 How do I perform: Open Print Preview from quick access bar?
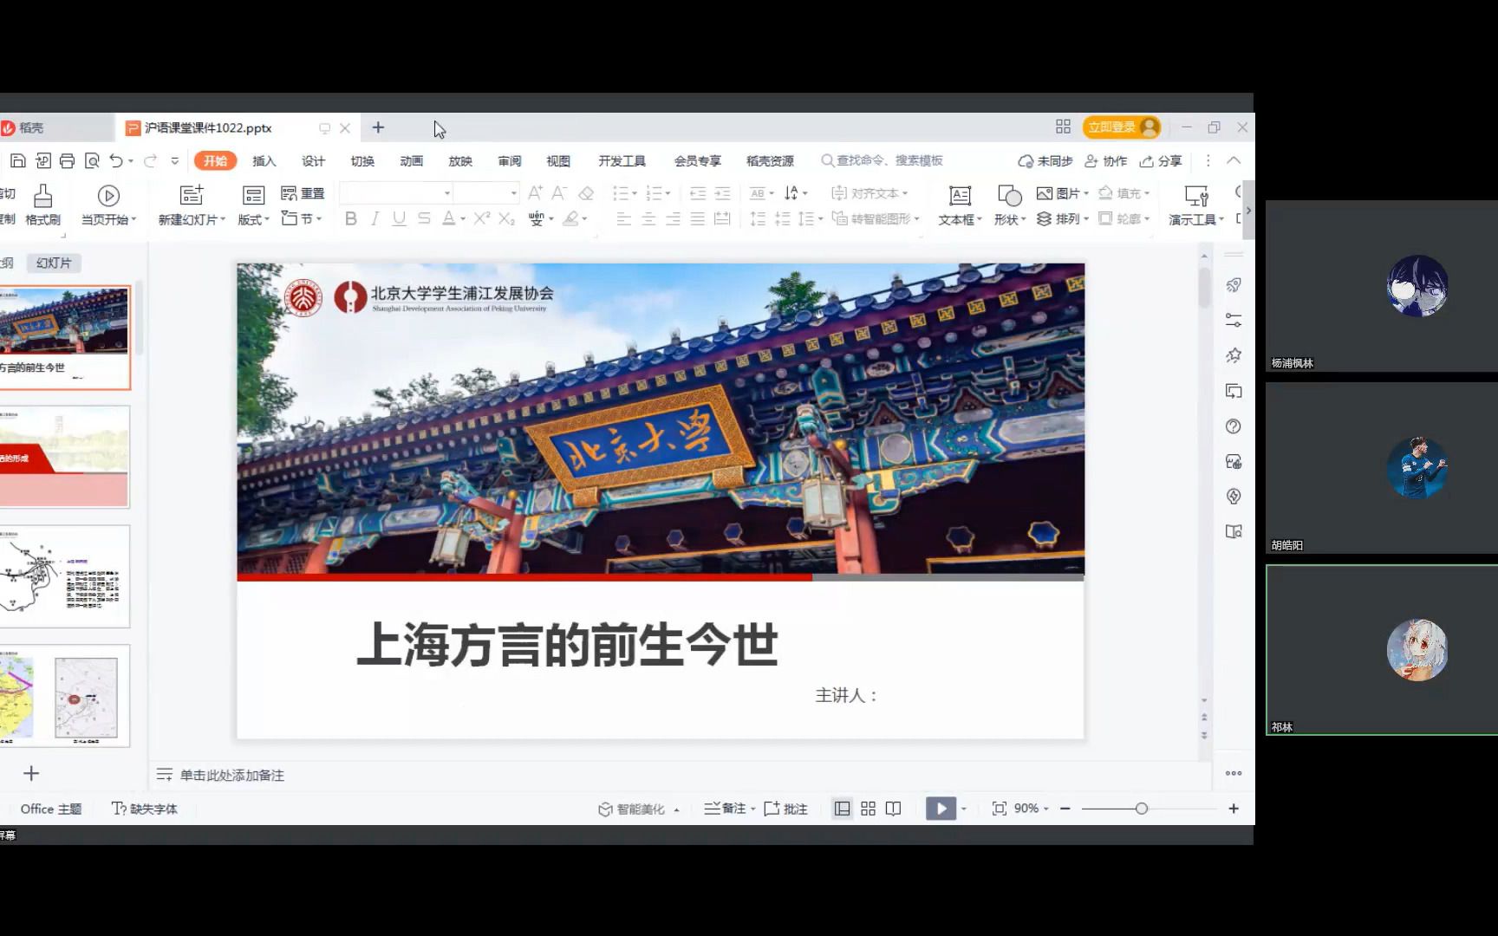[x=92, y=160]
